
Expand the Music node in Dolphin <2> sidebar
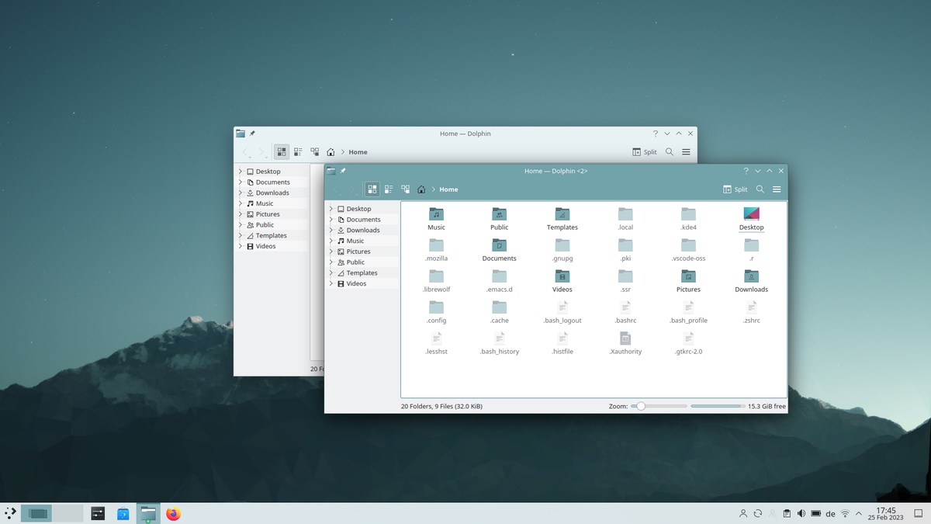(x=331, y=241)
